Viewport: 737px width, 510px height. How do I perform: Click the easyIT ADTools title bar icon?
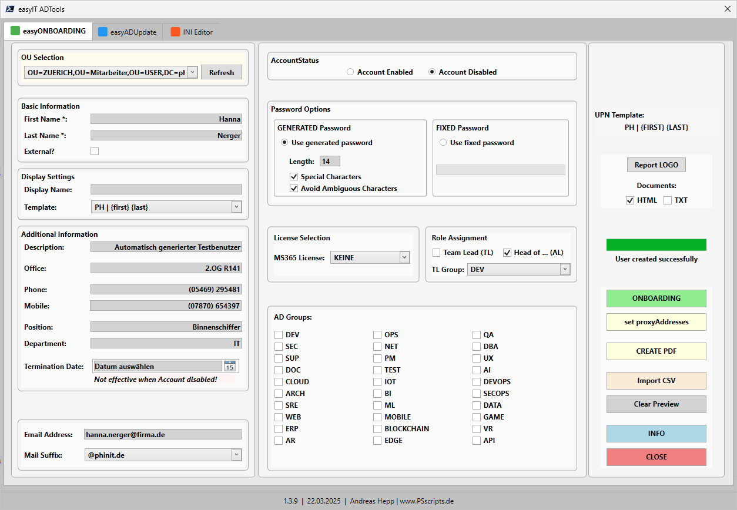[10, 9]
